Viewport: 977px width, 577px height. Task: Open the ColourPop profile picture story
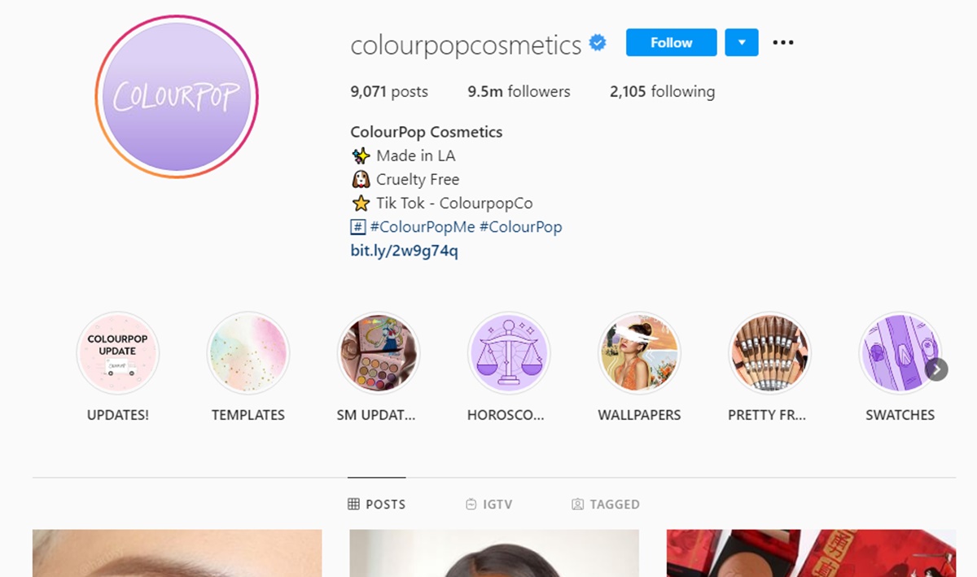point(177,97)
